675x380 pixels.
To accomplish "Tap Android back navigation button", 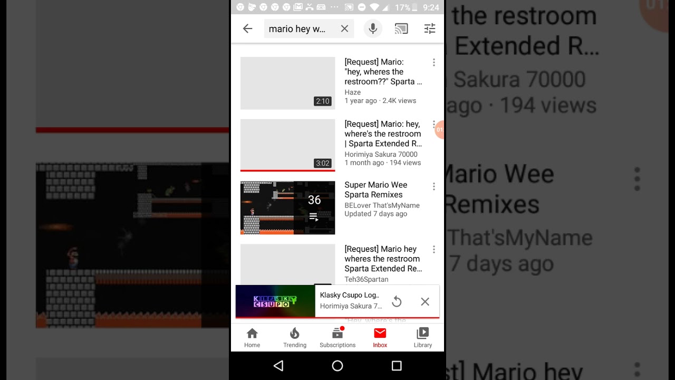I will [x=279, y=366].
